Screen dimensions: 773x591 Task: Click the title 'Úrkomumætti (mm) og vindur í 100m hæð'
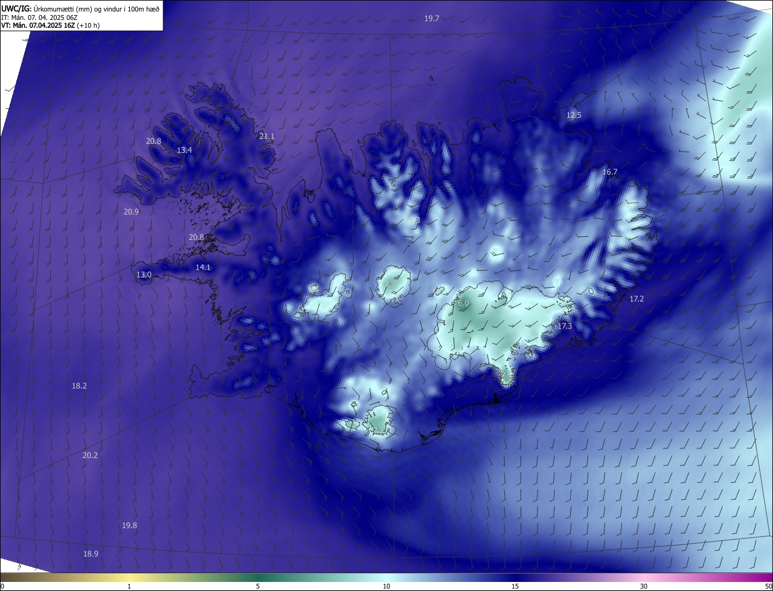[96, 8]
